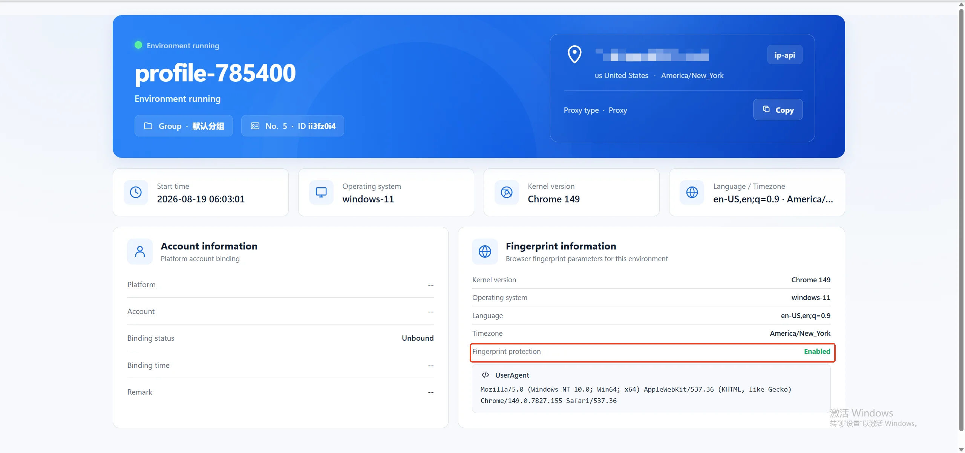Click the Platform account binding subtitle
This screenshot has width=965, height=453.
[x=200, y=259]
